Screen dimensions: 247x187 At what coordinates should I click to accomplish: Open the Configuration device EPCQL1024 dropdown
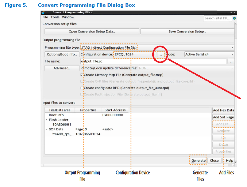[135, 54]
